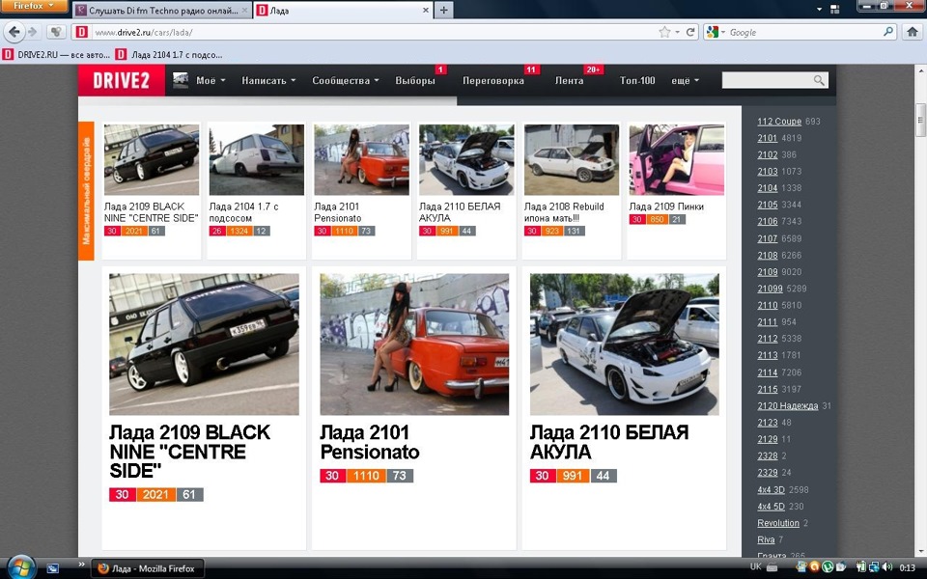
Task: Open the 4x4 3D model link
Action: coord(771,490)
